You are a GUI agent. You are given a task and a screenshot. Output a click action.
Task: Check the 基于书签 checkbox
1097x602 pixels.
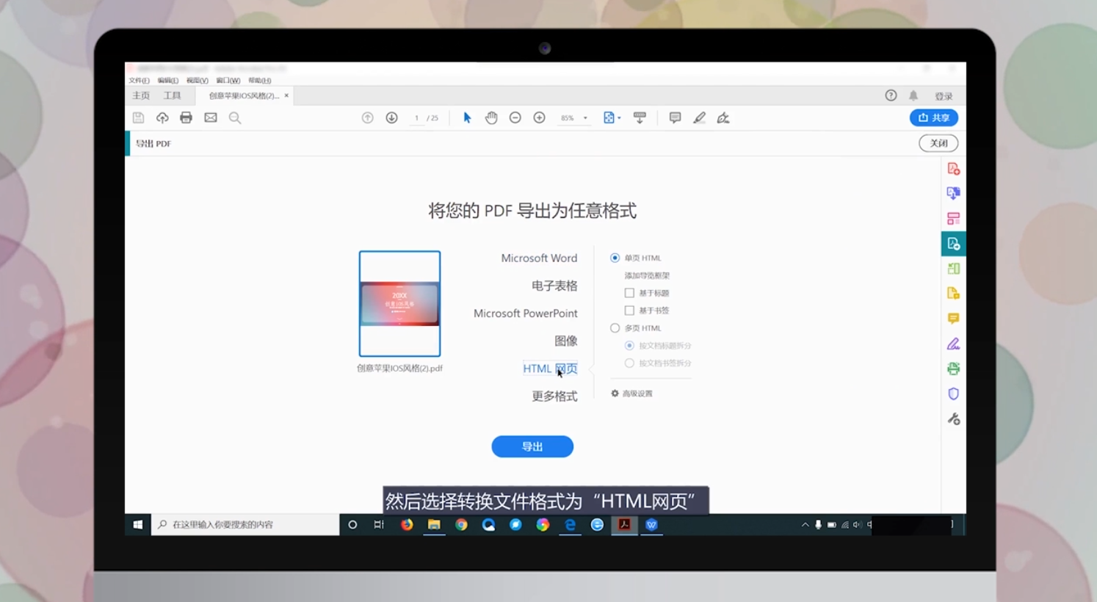tap(629, 311)
